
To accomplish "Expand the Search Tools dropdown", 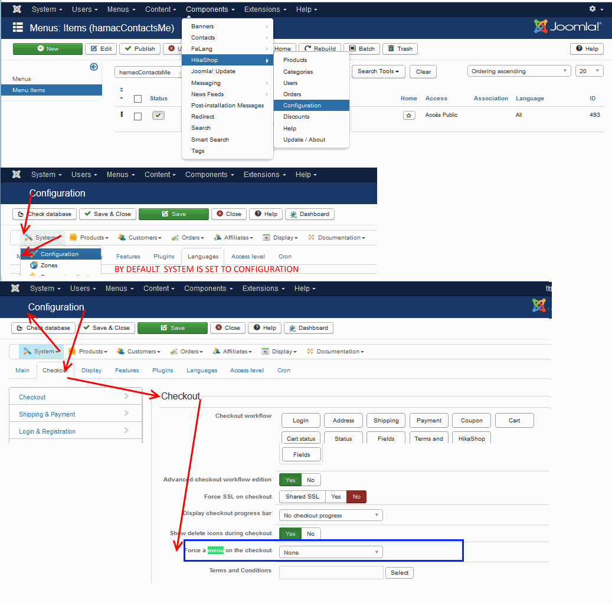I will pos(378,71).
